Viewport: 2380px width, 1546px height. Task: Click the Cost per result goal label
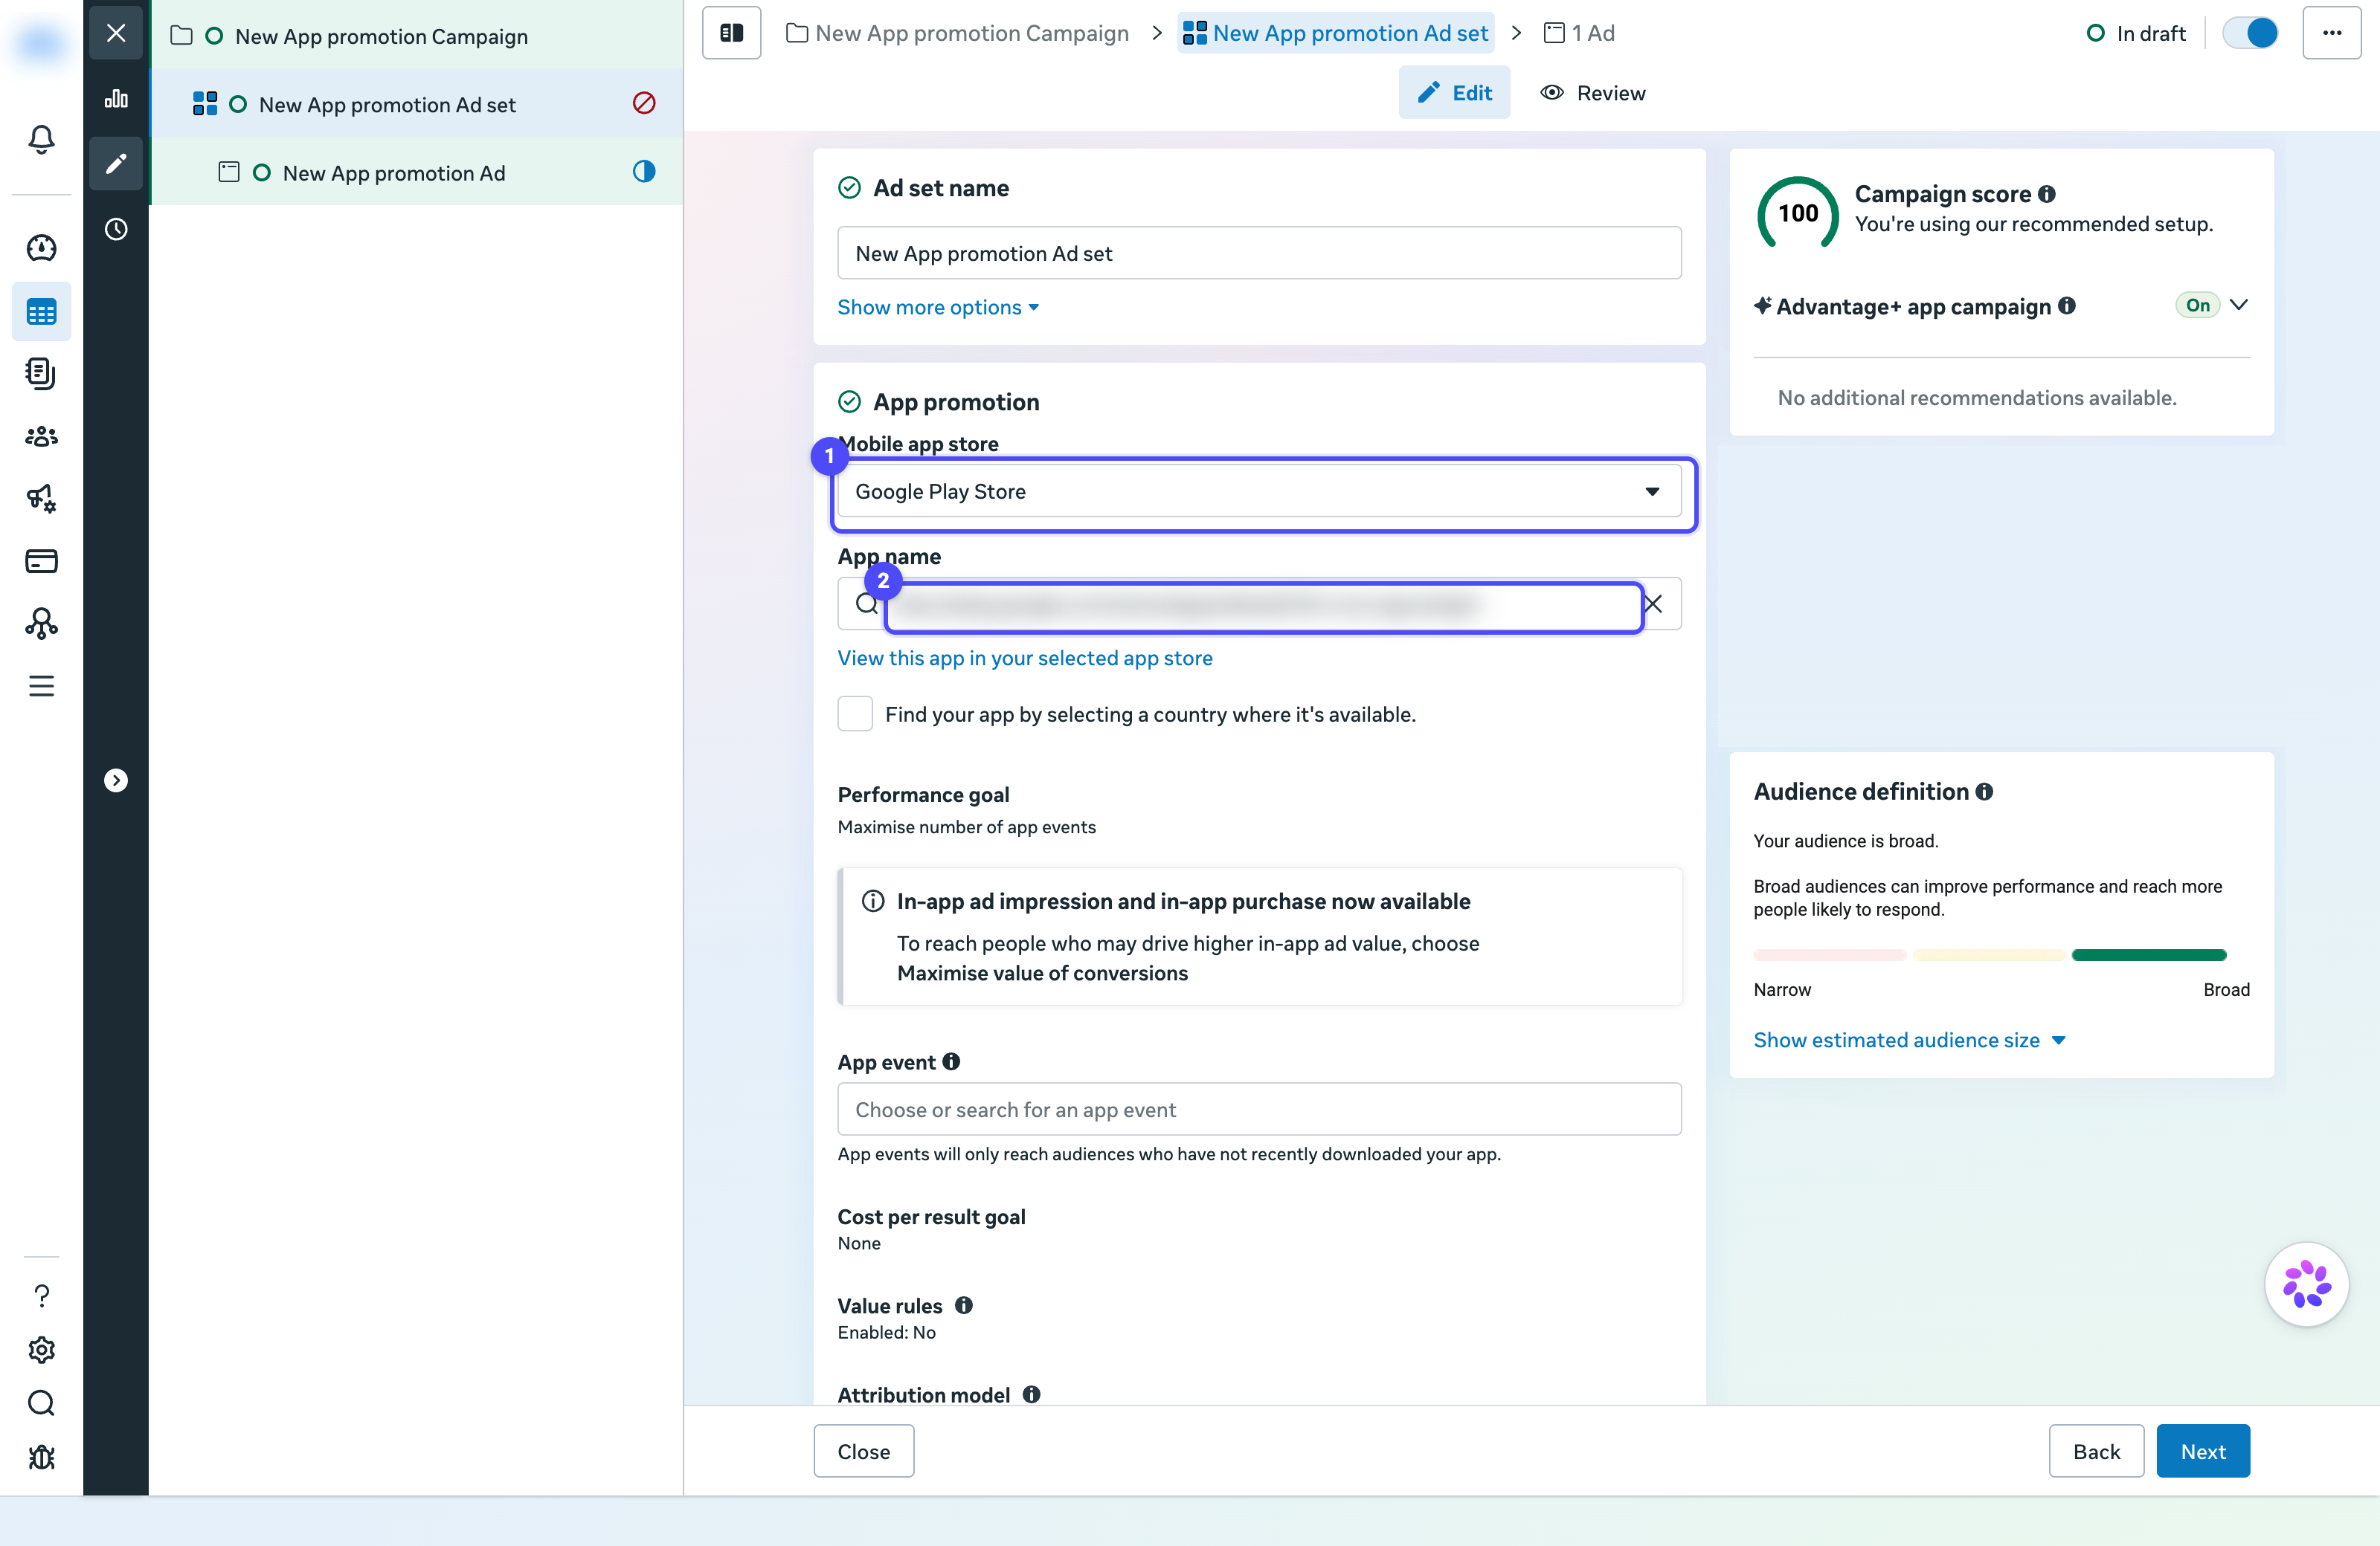931,1216
